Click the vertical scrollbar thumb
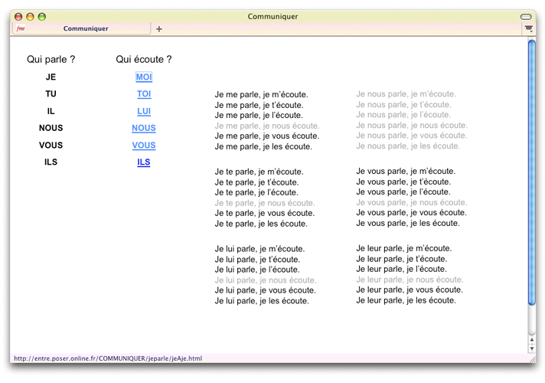Image resolution: width=545 pixels, height=383 pixels. [532, 172]
